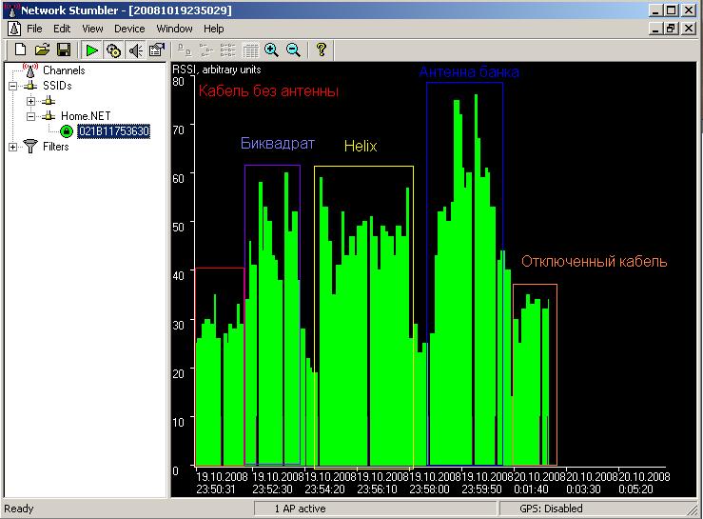The height and width of the screenshot is (519, 703).
Task: Click the New document toolbar icon
Action: (20, 50)
